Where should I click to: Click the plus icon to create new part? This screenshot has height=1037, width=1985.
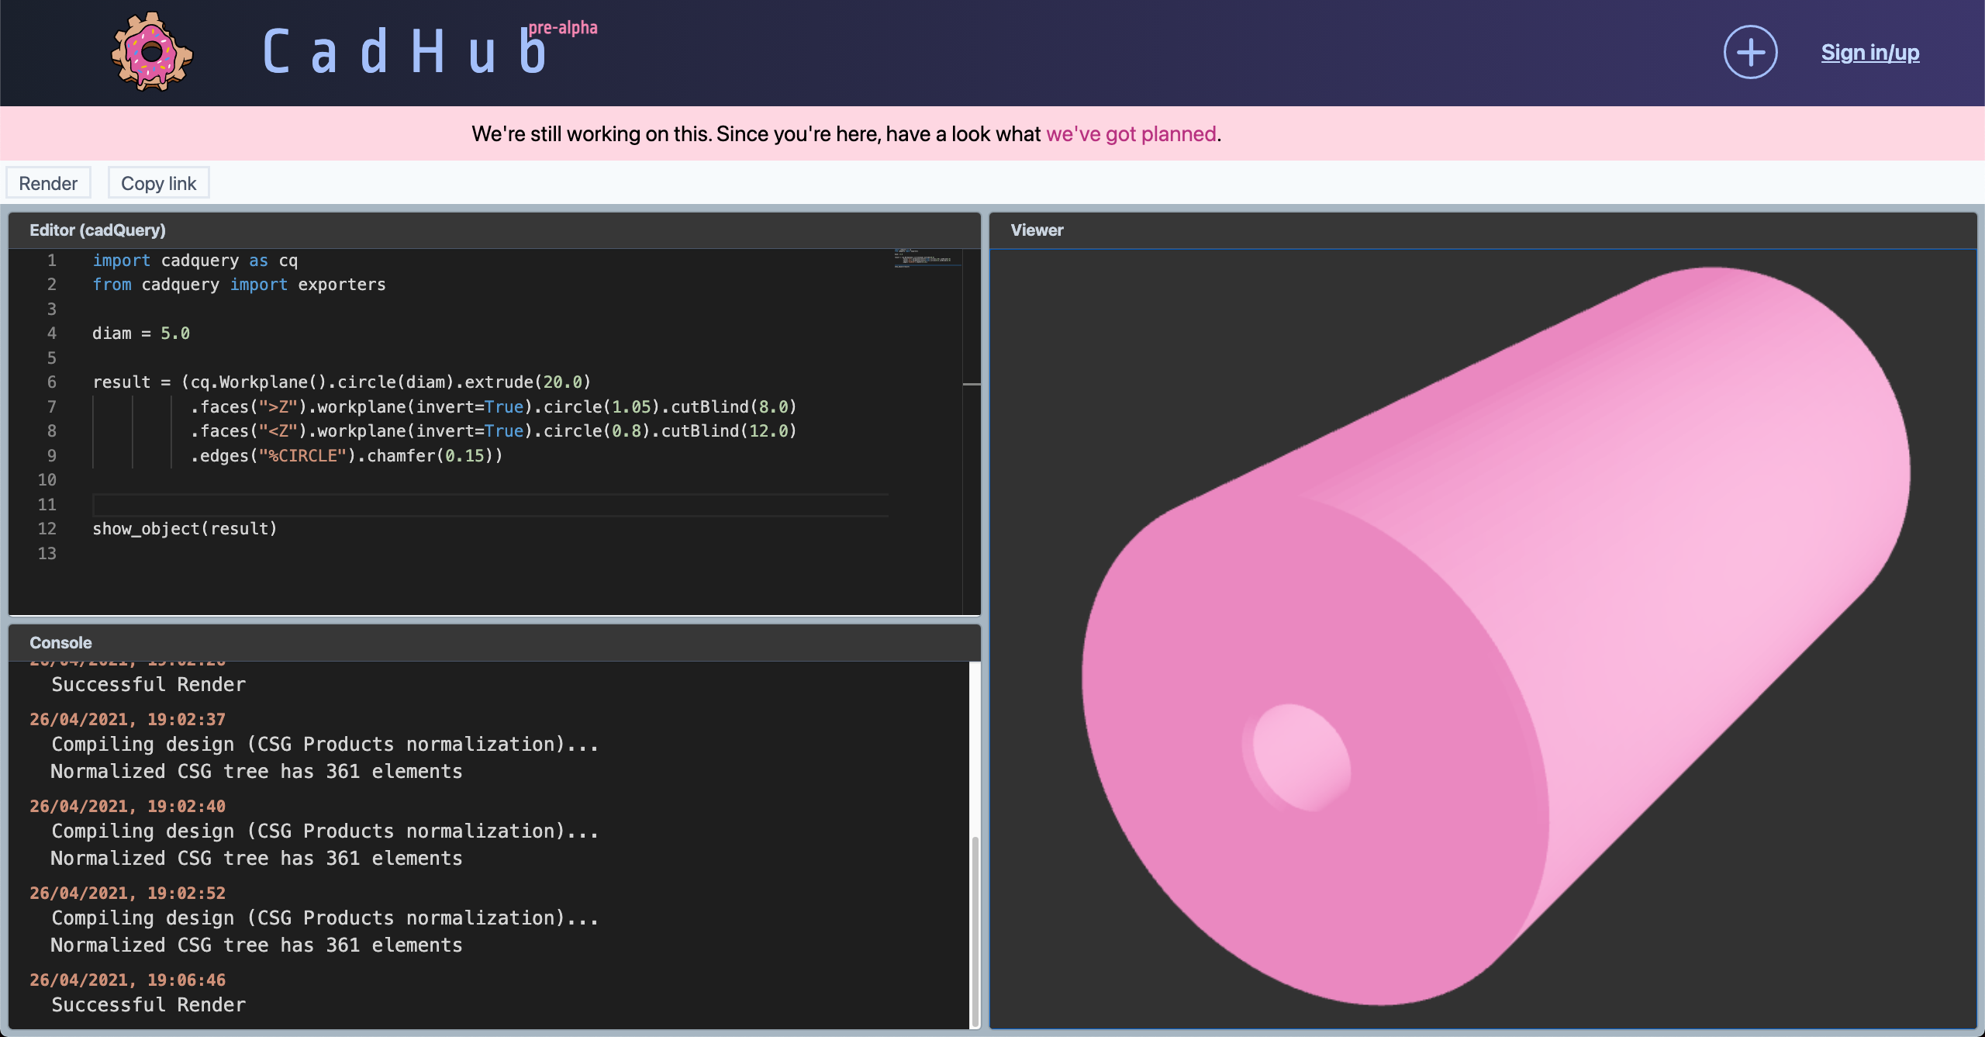(1750, 52)
